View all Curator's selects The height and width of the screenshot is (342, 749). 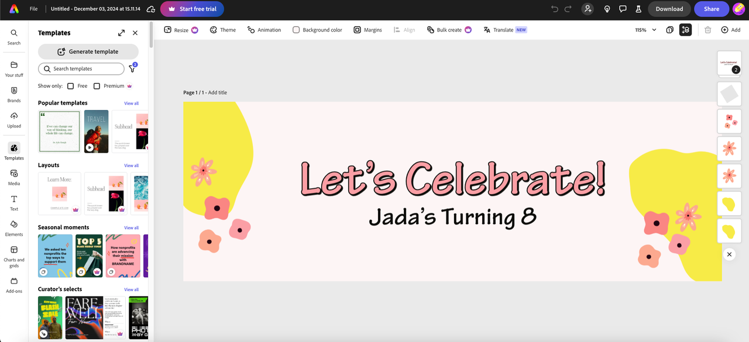(131, 289)
